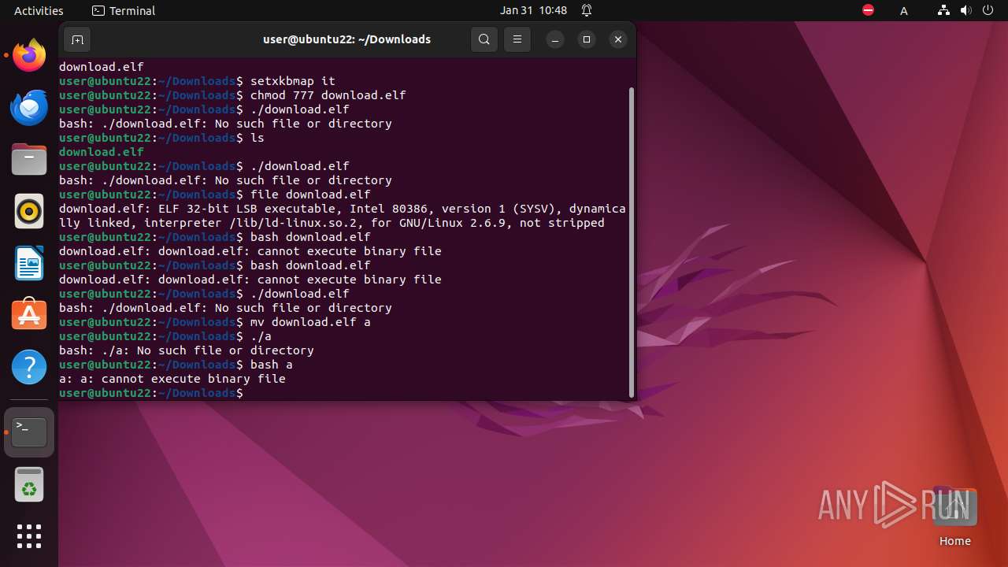Show Applications grid
1008x567 pixels.
[29, 536]
